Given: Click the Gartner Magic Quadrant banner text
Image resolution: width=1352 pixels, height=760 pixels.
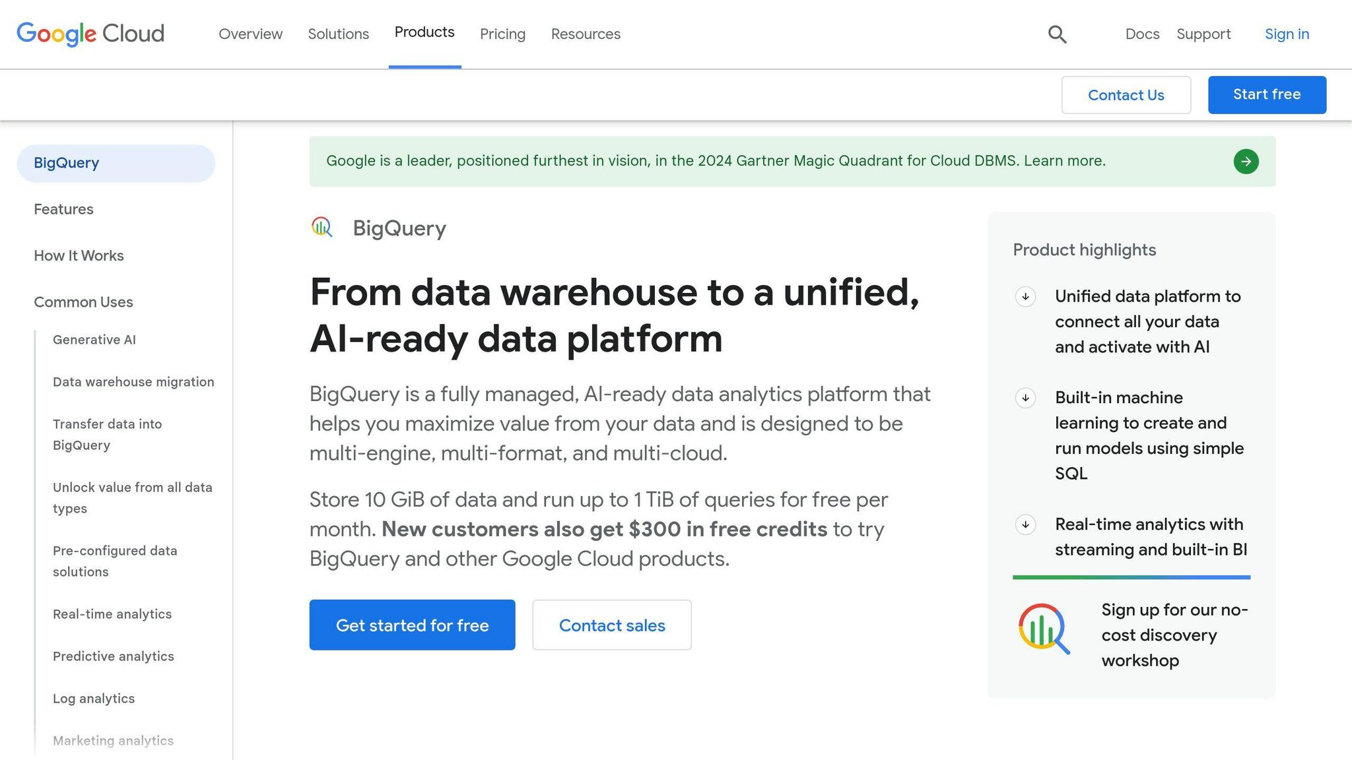Looking at the screenshot, I should pos(716,161).
